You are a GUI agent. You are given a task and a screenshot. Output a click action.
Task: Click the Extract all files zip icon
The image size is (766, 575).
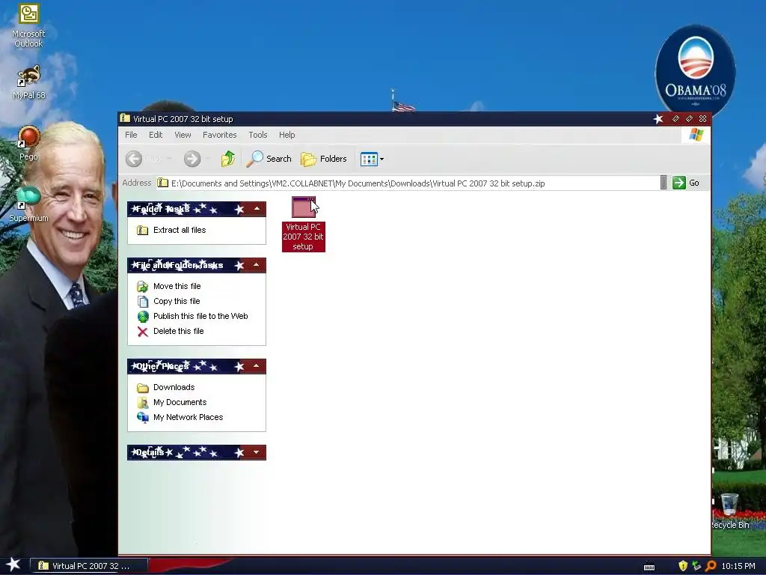(x=143, y=231)
